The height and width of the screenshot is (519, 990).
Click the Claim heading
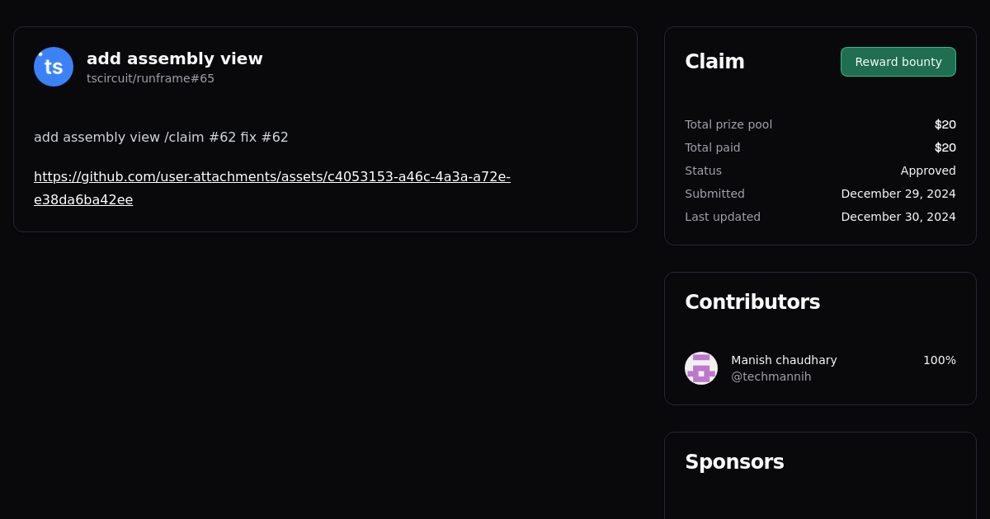714,62
